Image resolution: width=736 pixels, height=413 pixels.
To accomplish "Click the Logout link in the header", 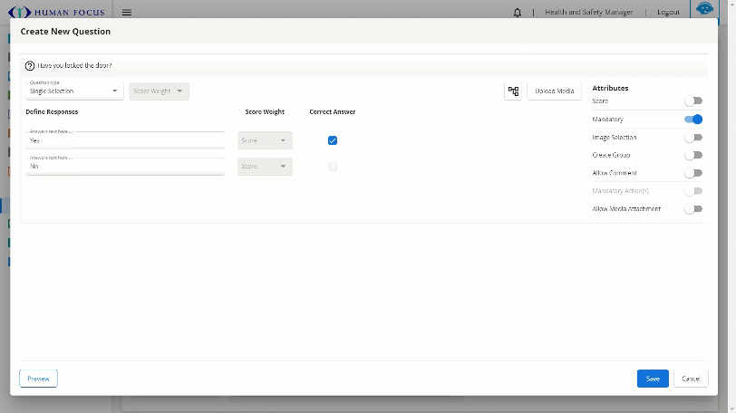I will click(668, 12).
